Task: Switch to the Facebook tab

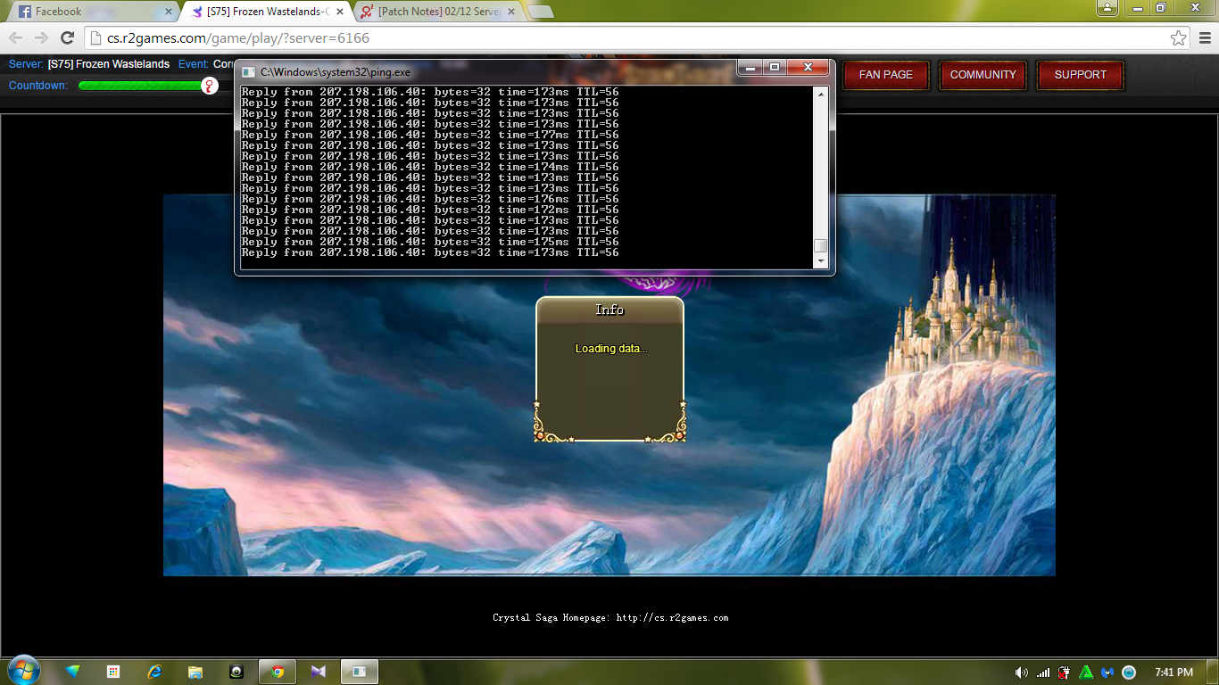Action: tap(89, 12)
